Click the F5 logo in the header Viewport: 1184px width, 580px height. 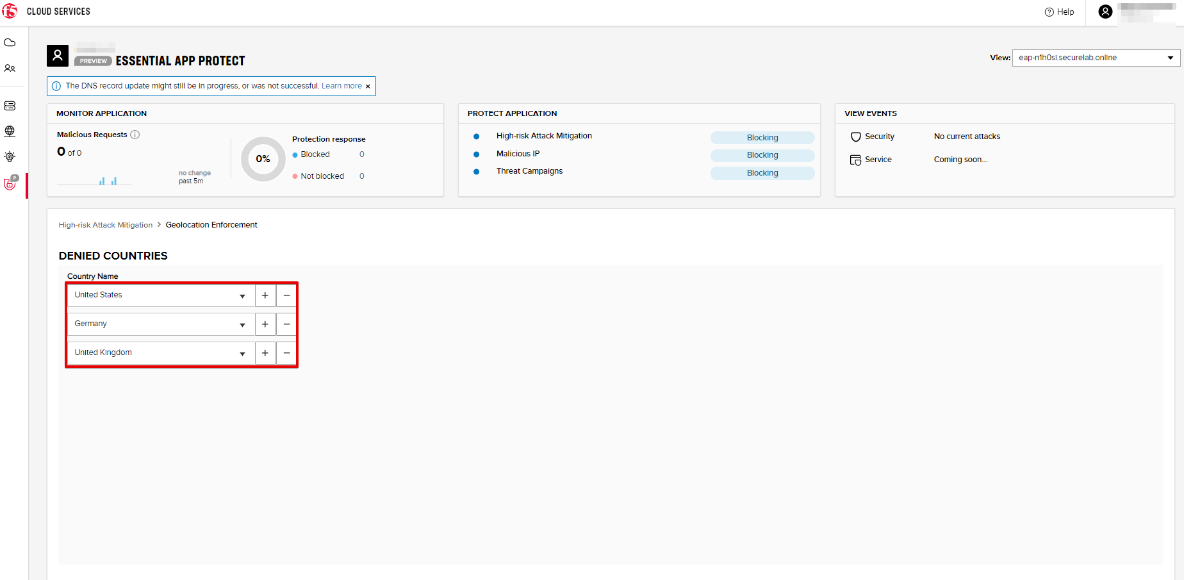[10, 11]
